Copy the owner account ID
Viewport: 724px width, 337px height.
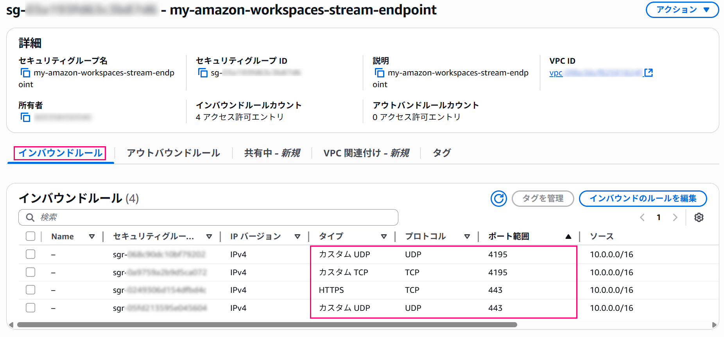25,117
